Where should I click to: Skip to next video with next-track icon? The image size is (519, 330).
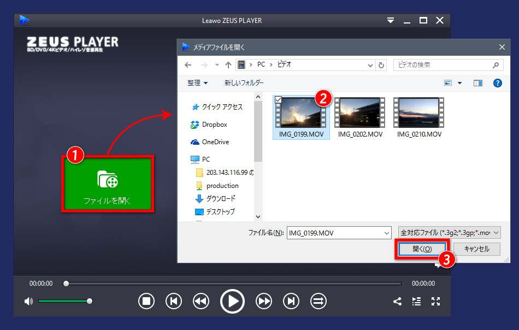coord(291,301)
